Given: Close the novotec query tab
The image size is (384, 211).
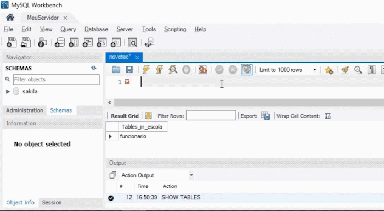Looking at the screenshot, I should 137,57.
